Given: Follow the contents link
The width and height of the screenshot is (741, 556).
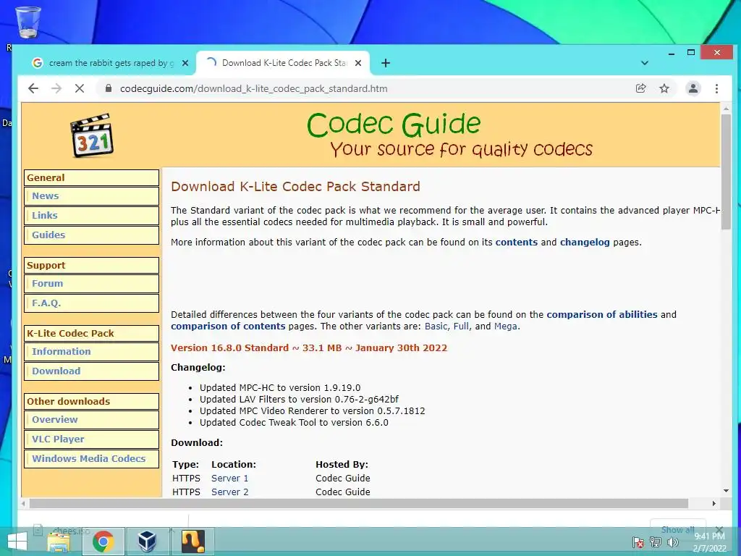Looking at the screenshot, I should (517, 242).
